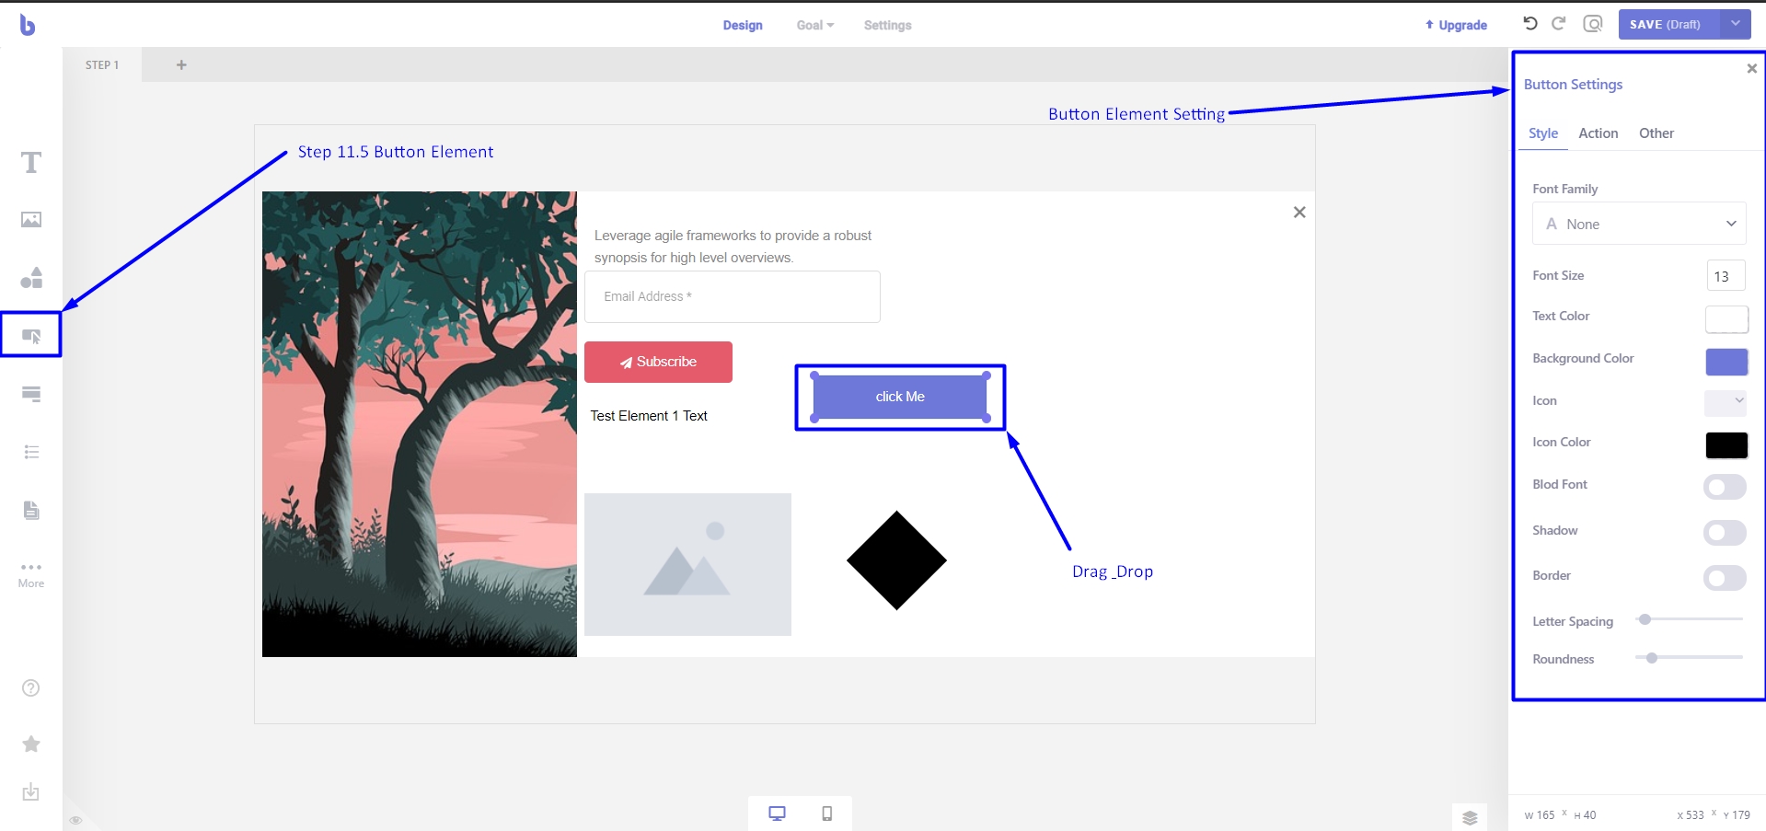Open the Background Color swatch
This screenshot has height=831, width=1766.
coord(1726,362)
